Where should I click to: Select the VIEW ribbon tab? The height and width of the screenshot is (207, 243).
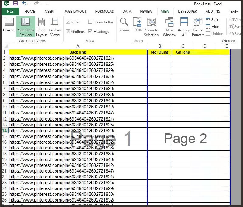point(165,12)
